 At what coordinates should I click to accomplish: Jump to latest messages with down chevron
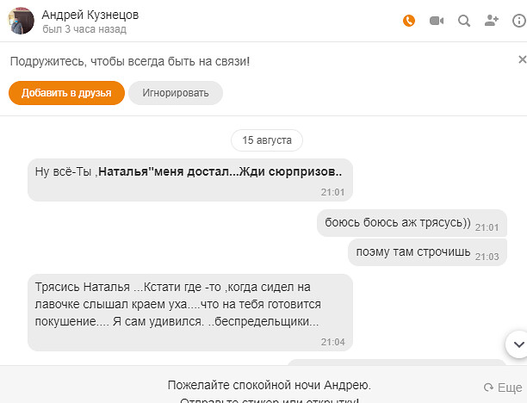pyautogui.click(x=518, y=344)
